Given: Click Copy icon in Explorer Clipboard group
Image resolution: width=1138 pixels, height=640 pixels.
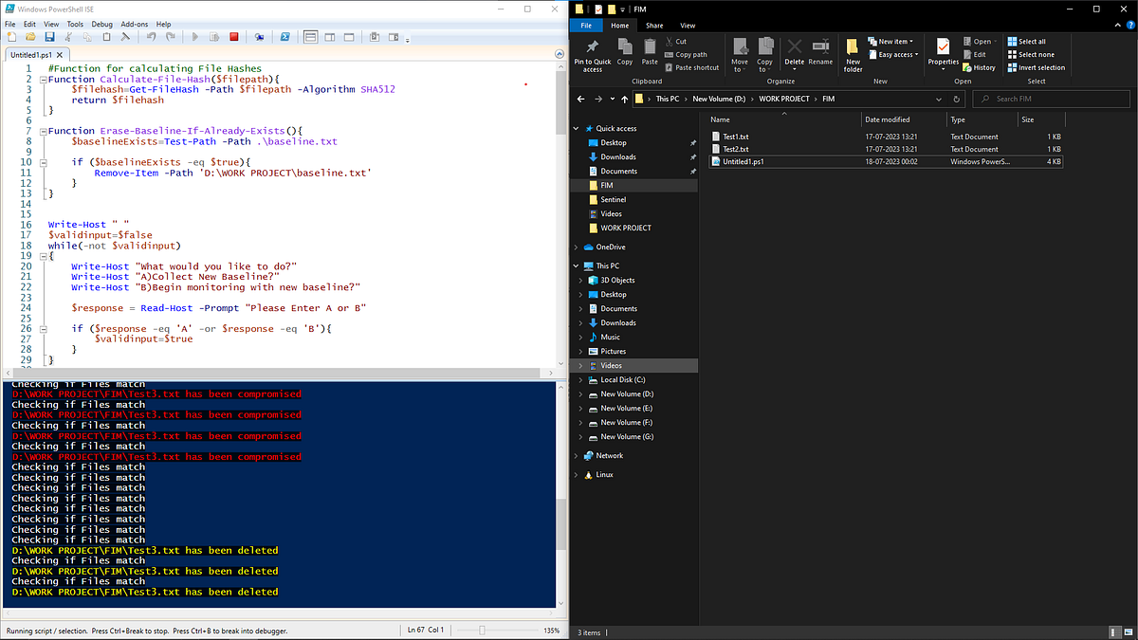Looking at the screenshot, I should point(625,51).
